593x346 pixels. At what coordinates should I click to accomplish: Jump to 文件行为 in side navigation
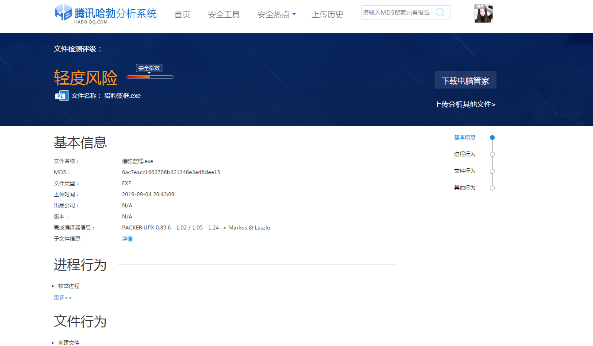coord(465,171)
